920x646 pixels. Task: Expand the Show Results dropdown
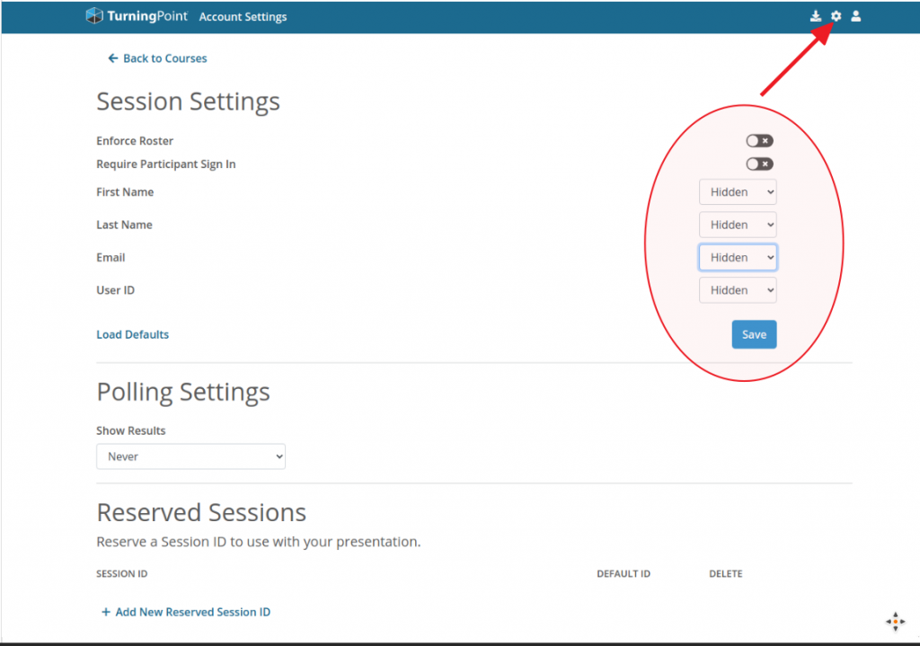pyautogui.click(x=190, y=456)
